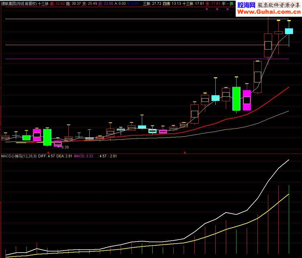Click the MACD小神马(12,26,9) indicator label

pos(19,156)
